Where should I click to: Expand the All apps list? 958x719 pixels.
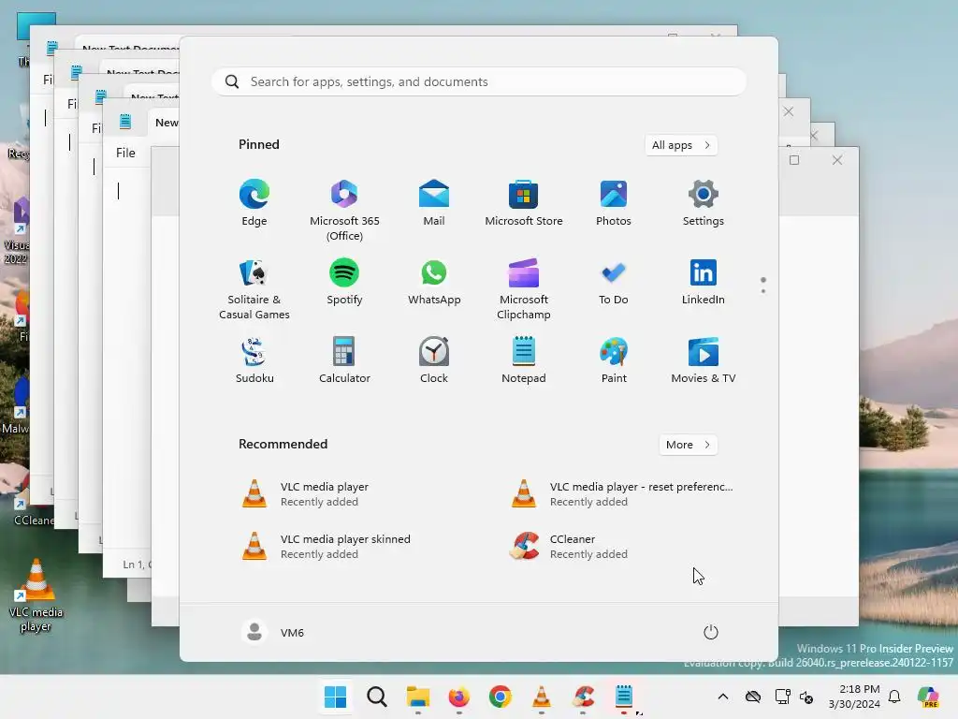[x=681, y=145]
